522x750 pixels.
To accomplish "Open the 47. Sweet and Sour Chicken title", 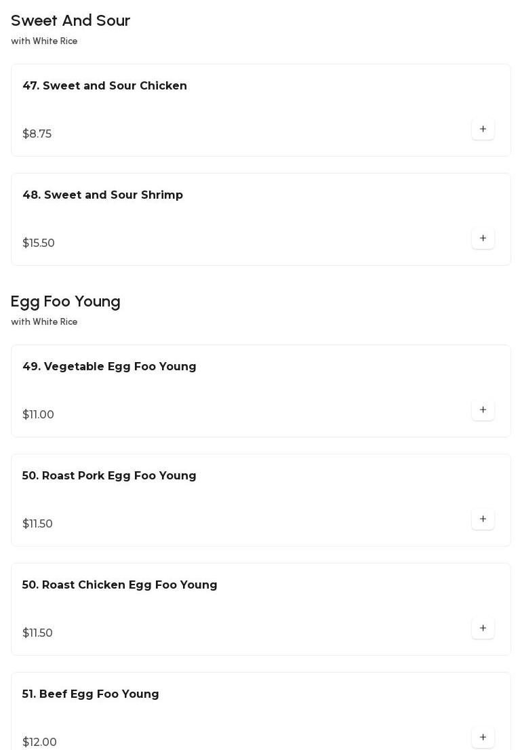I will [x=104, y=86].
